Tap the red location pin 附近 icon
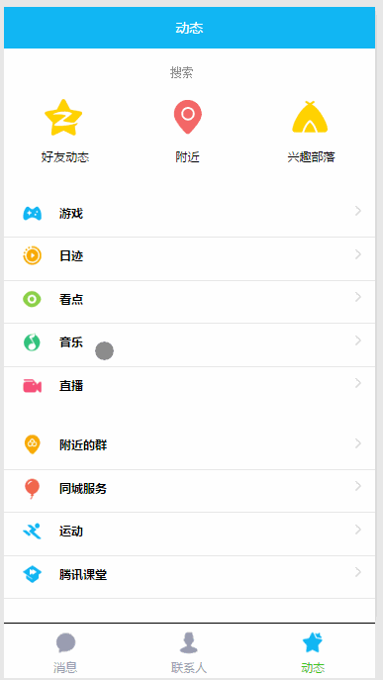This screenshot has width=383, height=680. click(x=188, y=117)
